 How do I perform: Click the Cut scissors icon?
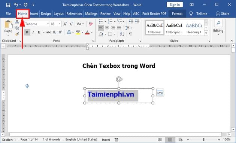(17, 22)
